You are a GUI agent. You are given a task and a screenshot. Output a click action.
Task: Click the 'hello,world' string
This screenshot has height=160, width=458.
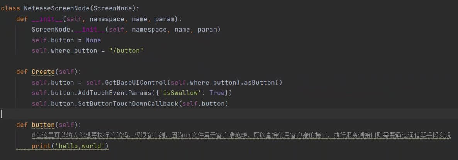coord(80,146)
